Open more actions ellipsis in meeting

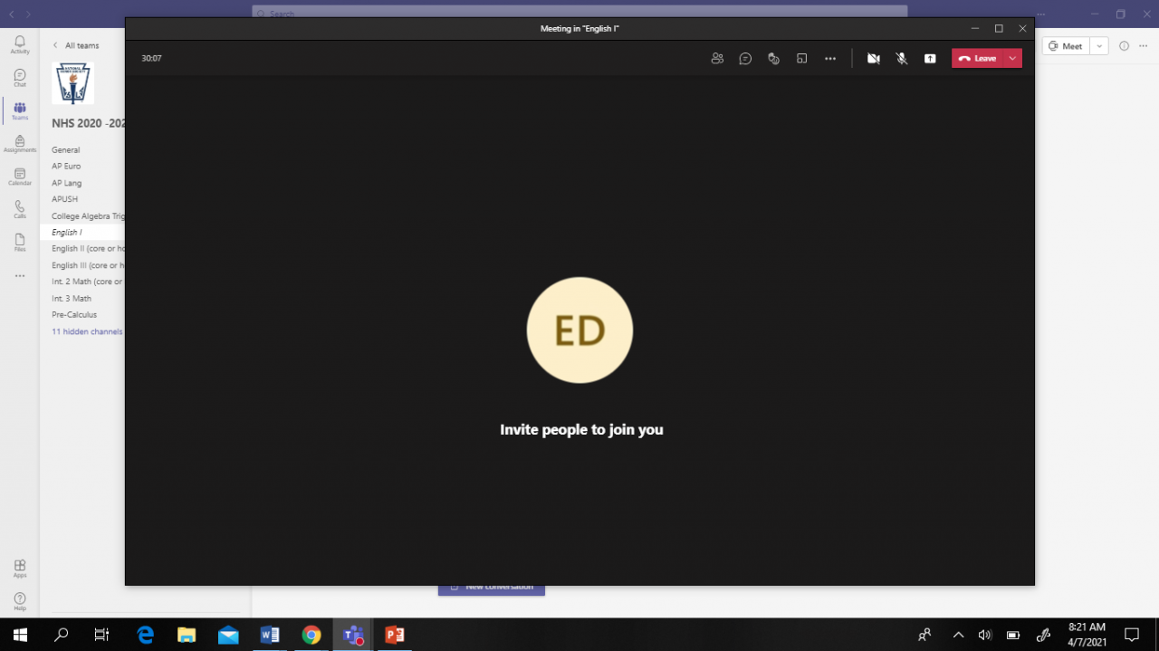[x=830, y=58]
